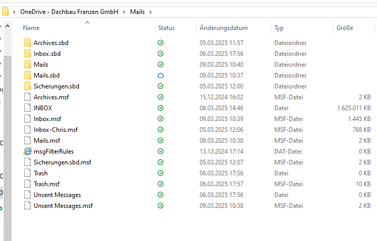
Task: Open the chevron after Dachbau Franzen GmbH
Action: (124, 12)
